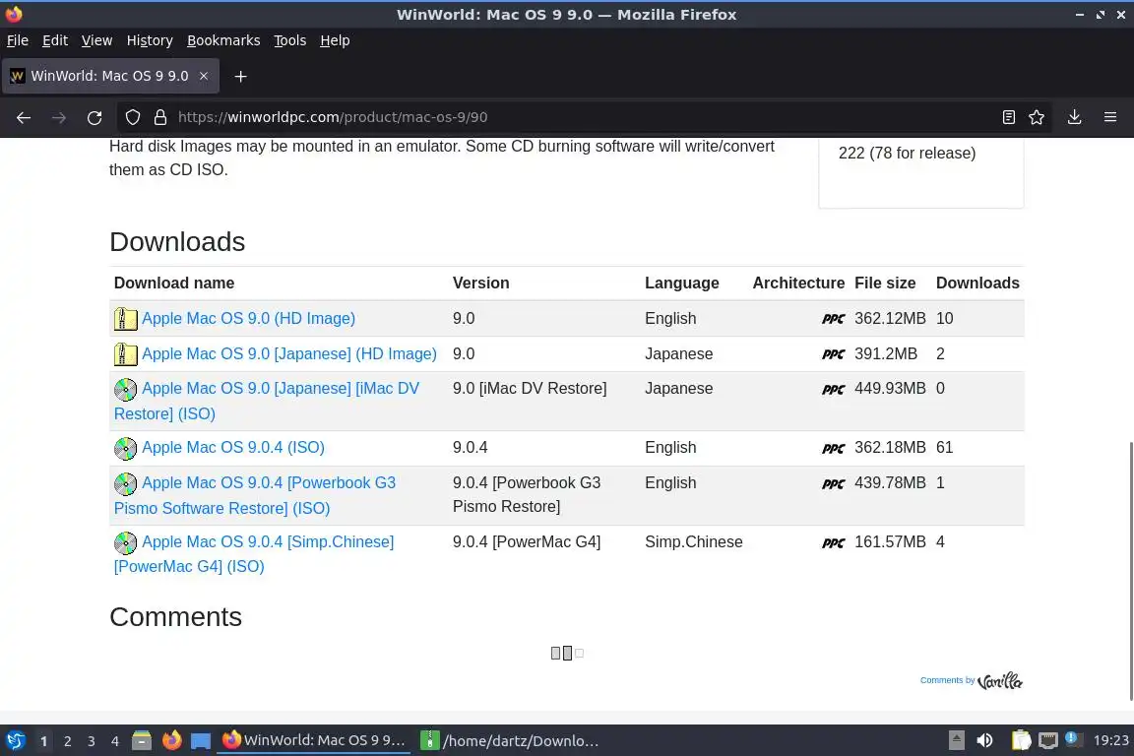
Task: Open the History menu
Action: [x=150, y=40]
